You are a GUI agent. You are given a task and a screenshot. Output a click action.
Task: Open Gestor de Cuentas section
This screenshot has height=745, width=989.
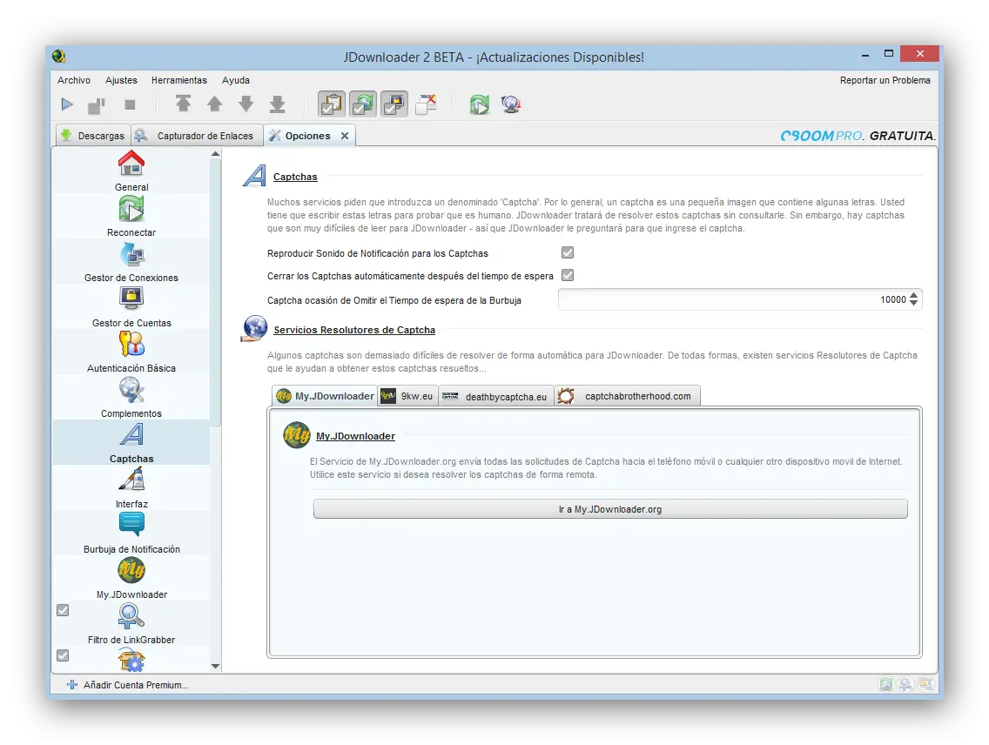(131, 307)
